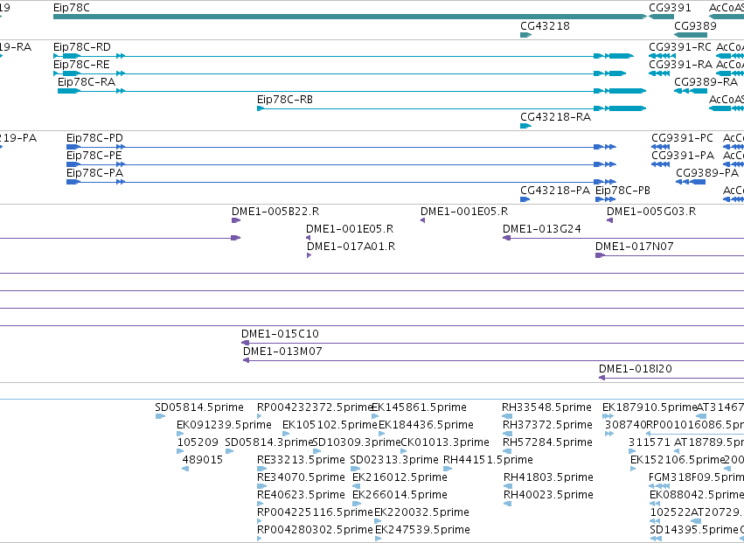The width and height of the screenshot is (744, 543).
Task: Open protein Eip78C-PB
Action: pos(622,190)
